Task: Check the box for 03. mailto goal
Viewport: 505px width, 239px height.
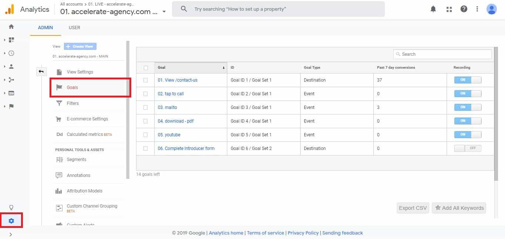Action: pos(145,107)
